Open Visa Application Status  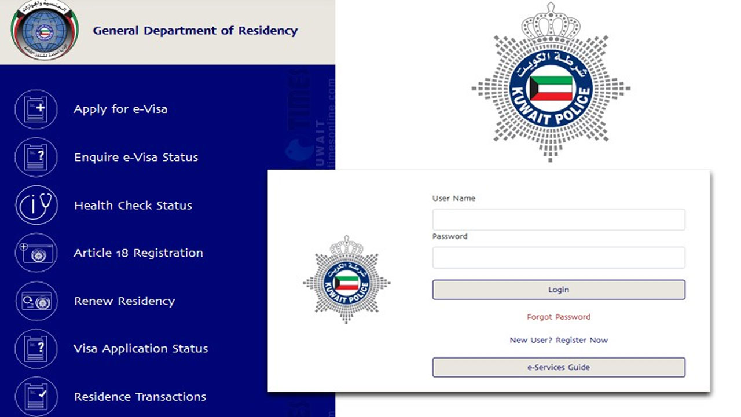click(x=141, y=349)
